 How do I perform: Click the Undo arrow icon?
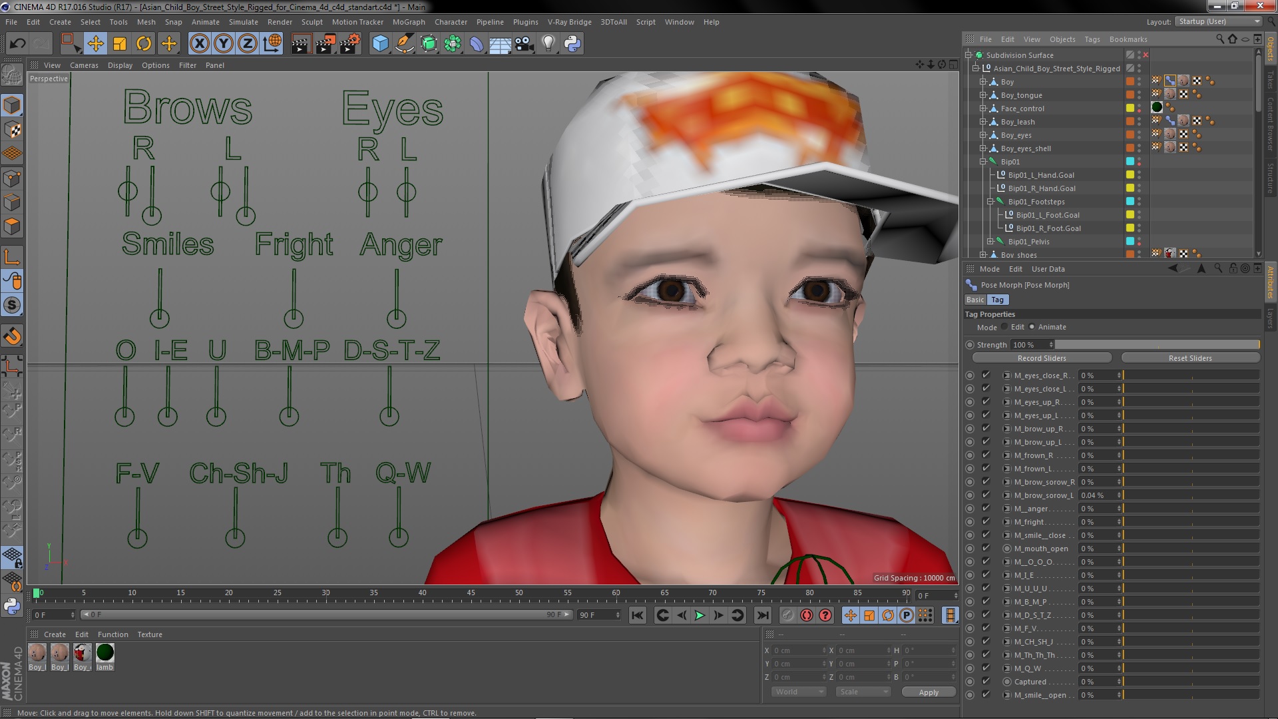(17, 44)
